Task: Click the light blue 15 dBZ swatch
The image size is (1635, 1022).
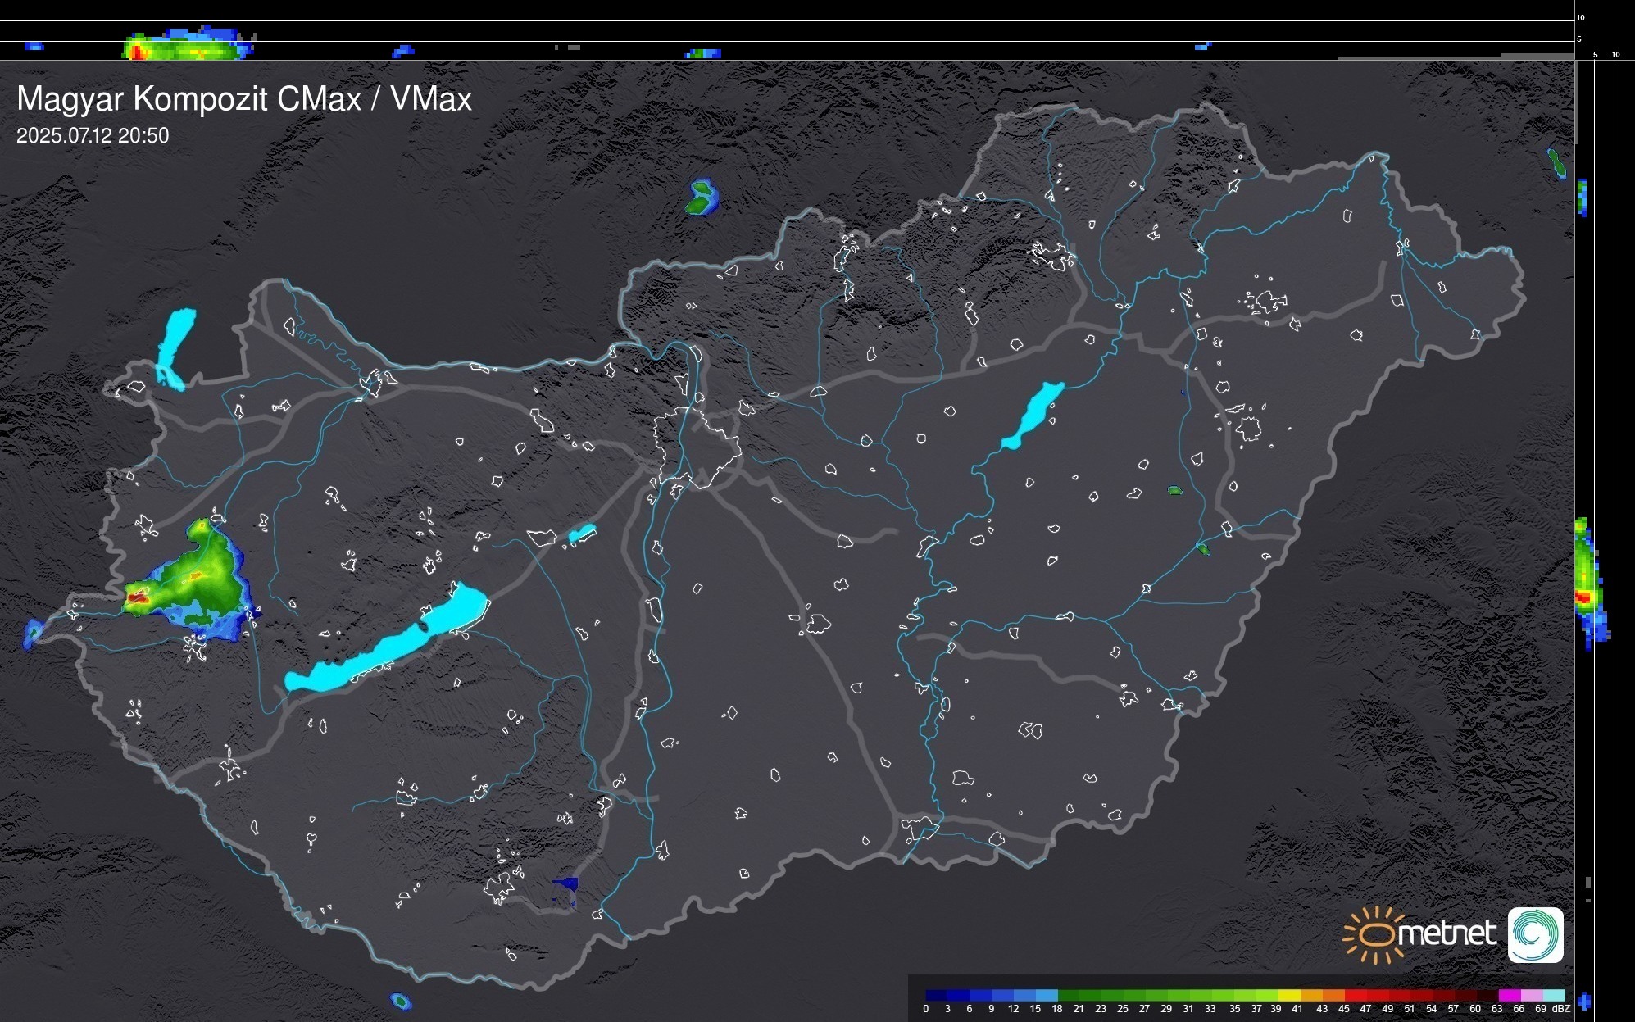Action: [1047, 995]
